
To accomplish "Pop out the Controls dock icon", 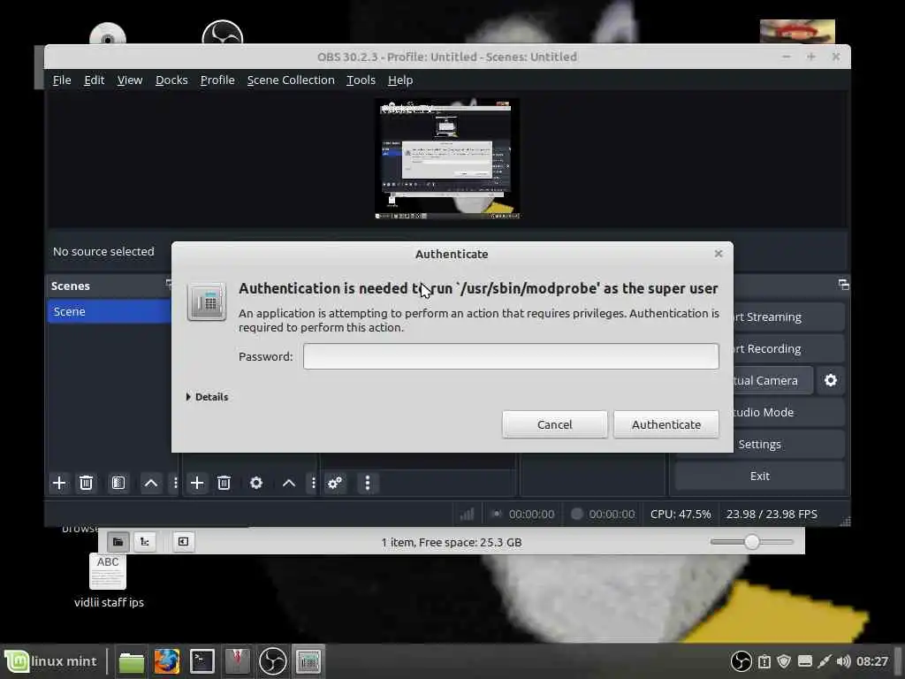I will [x=843, y=285].
